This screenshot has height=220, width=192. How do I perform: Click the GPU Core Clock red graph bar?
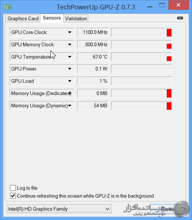[169, 33]
